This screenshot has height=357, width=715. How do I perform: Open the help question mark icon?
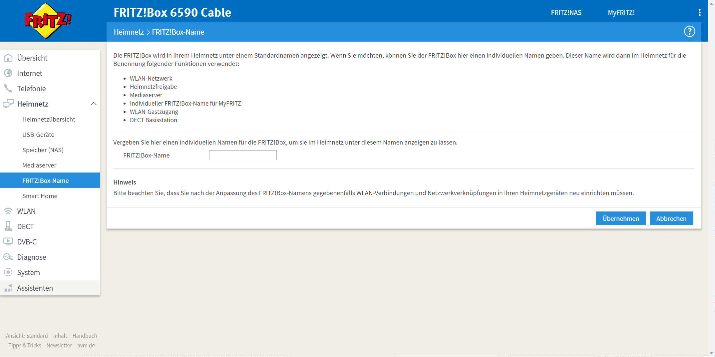(689, 32)
